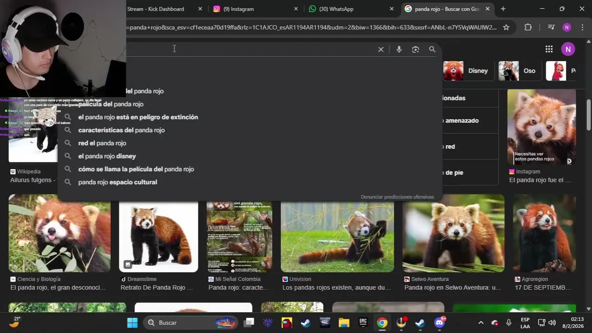Open 'Los pandas rojos existen, aunque du...' link
Viewport: 592px width, 333px height.
click(336, 287)
